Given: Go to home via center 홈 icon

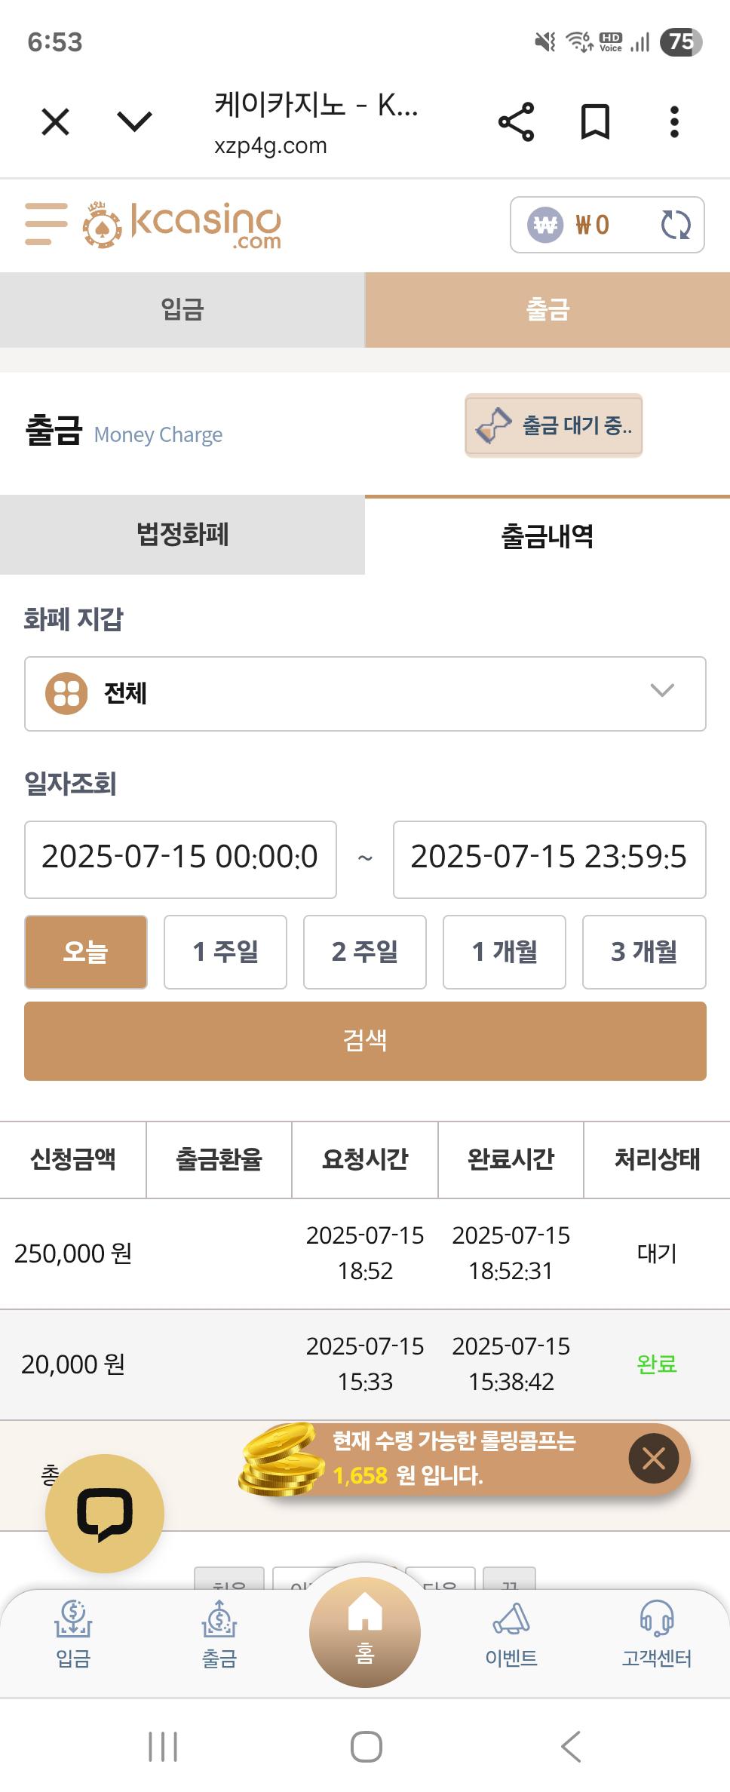Looking at the screenshot, I should point(365,1632).
